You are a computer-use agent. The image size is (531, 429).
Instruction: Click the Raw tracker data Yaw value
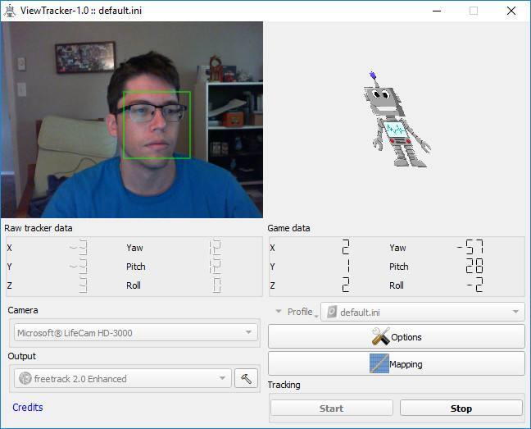coord(215,248)
